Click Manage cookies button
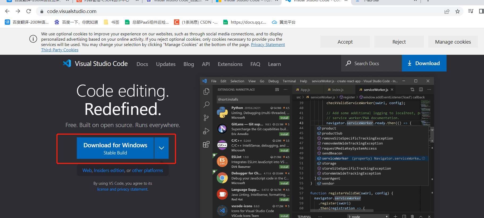The width and height of the screenshot is (484, 218). pyautogui.click(x=453, y=42)
